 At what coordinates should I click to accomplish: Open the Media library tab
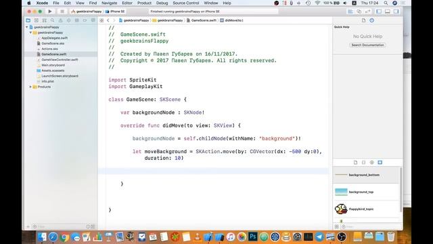380,163
